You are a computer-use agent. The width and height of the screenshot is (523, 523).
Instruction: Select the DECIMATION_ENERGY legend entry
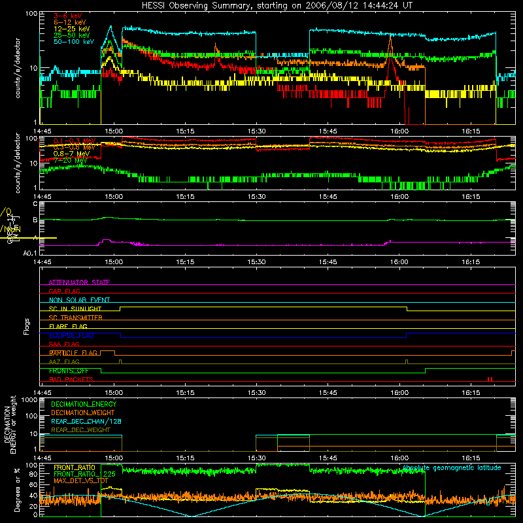[84, 404]
